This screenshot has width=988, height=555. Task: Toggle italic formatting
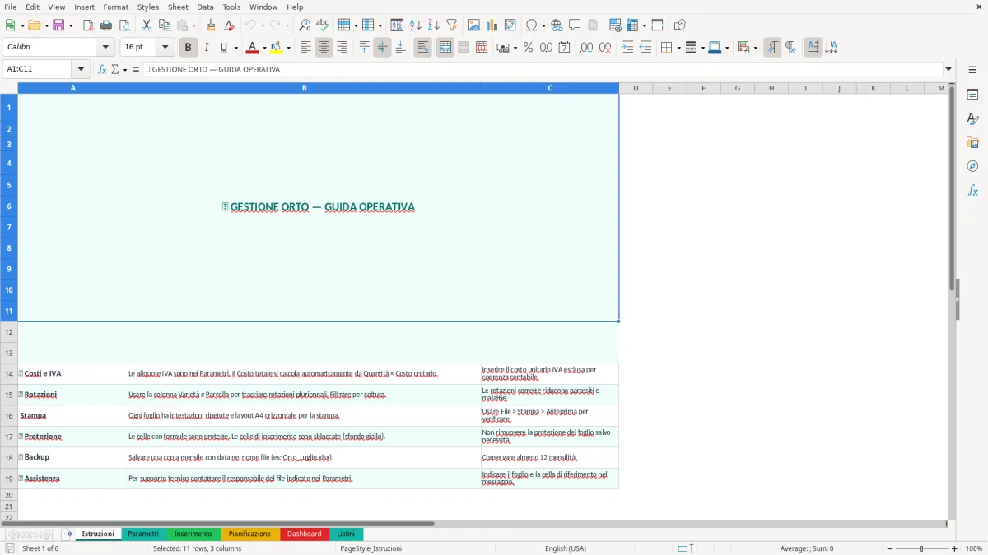pyautogui.click(x=206, y=48)
